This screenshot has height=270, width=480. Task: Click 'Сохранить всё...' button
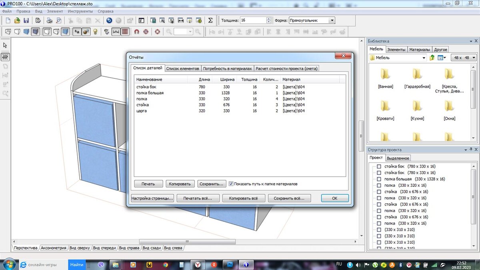pos(289,198)
